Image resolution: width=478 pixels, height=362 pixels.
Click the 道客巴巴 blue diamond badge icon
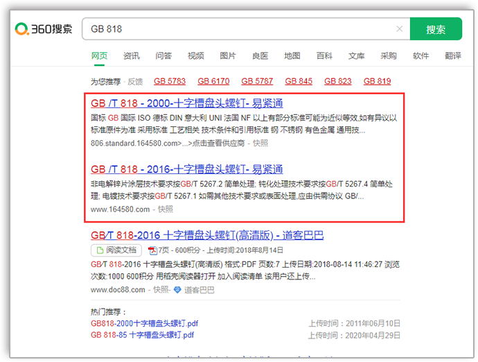pyautogui.click(x=177, y=289)
